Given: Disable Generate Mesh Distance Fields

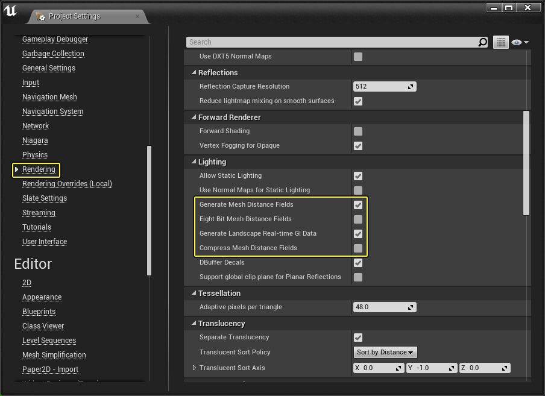Looking at the screenshot, I should click(358, 204).
